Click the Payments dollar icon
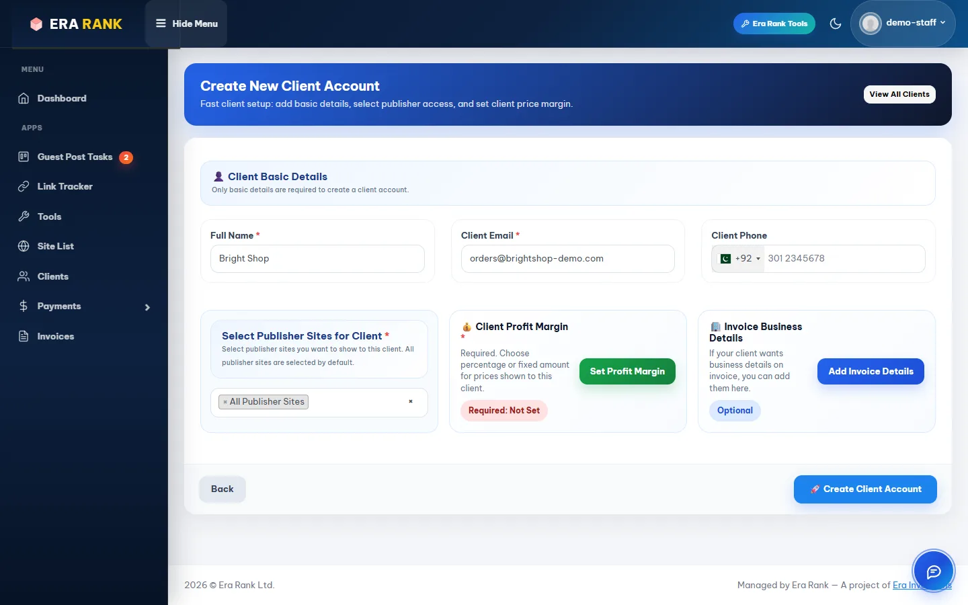 coord(24,306)
